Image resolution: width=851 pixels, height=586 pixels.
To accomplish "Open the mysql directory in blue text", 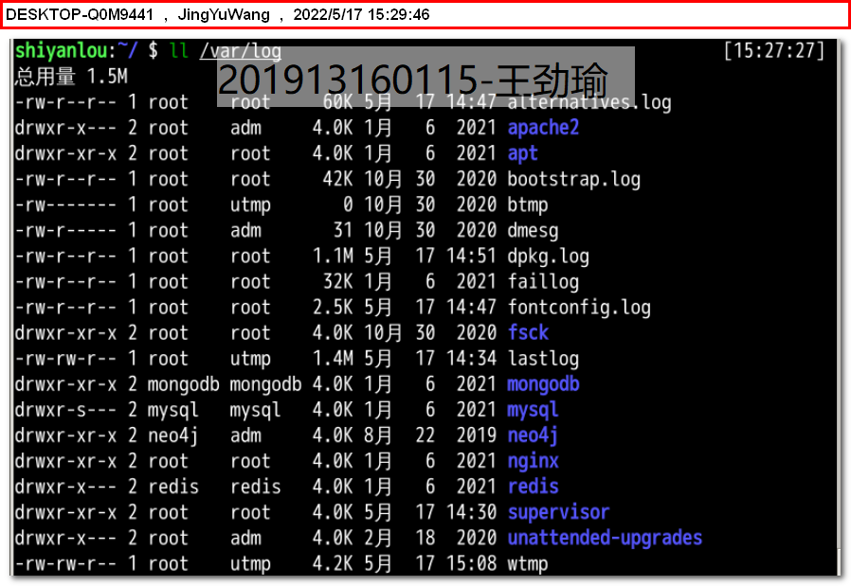I will (x=532, y=410).
